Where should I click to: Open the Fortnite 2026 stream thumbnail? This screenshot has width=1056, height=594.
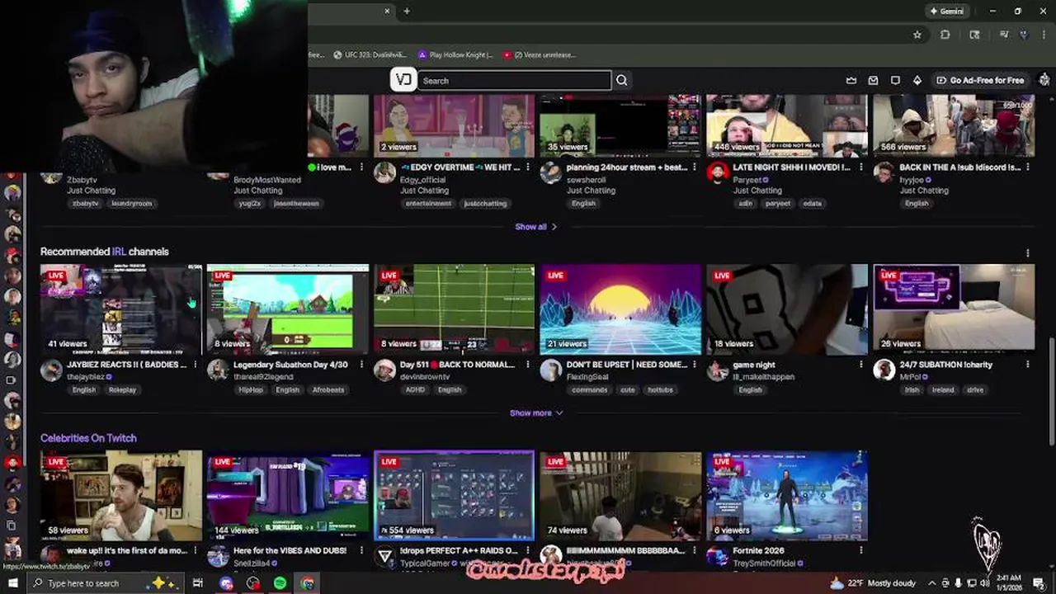point(788,495)
